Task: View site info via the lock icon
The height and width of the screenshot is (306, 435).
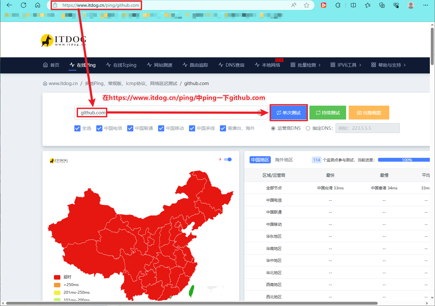Action: pyautogui.click(x=55, y=5)
